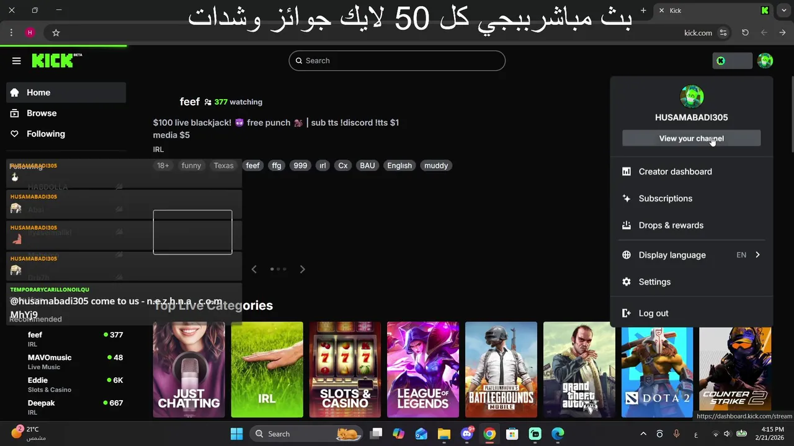
Task: Open the League of Legends category
Action: pyautogui.click(x=423, y=370)
